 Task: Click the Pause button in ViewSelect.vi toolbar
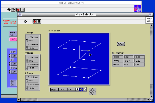(x=39, y=21)
